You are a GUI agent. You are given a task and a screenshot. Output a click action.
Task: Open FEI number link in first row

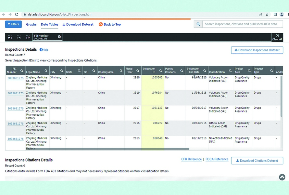click(16, 78)
